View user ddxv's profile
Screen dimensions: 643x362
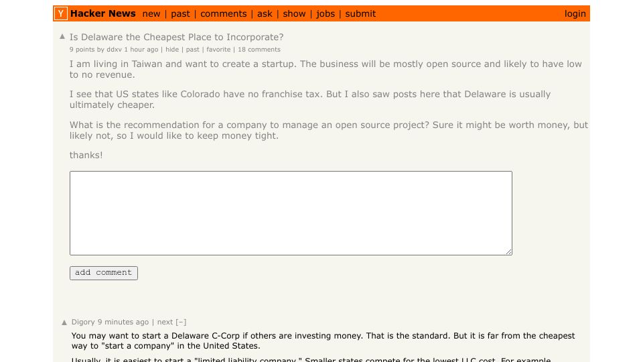(x=114, y=50)
